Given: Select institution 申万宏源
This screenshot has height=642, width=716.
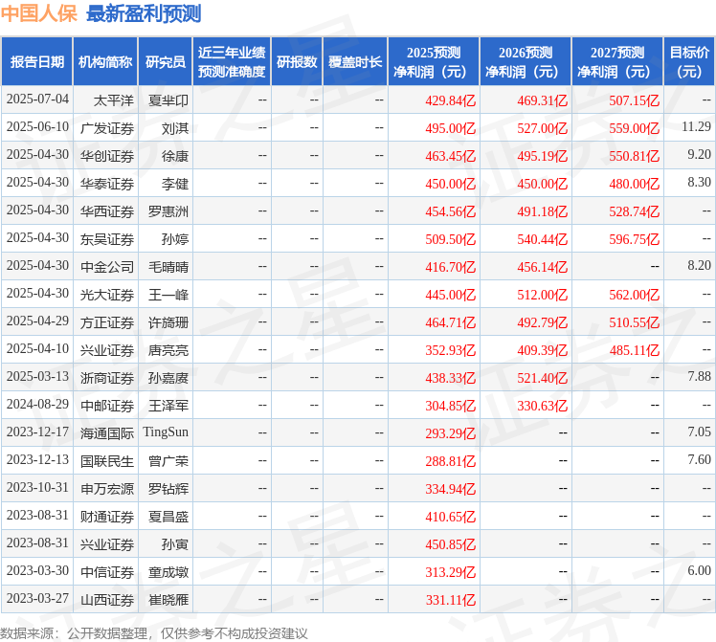Looking at the screenshot, I should [107, 489].
